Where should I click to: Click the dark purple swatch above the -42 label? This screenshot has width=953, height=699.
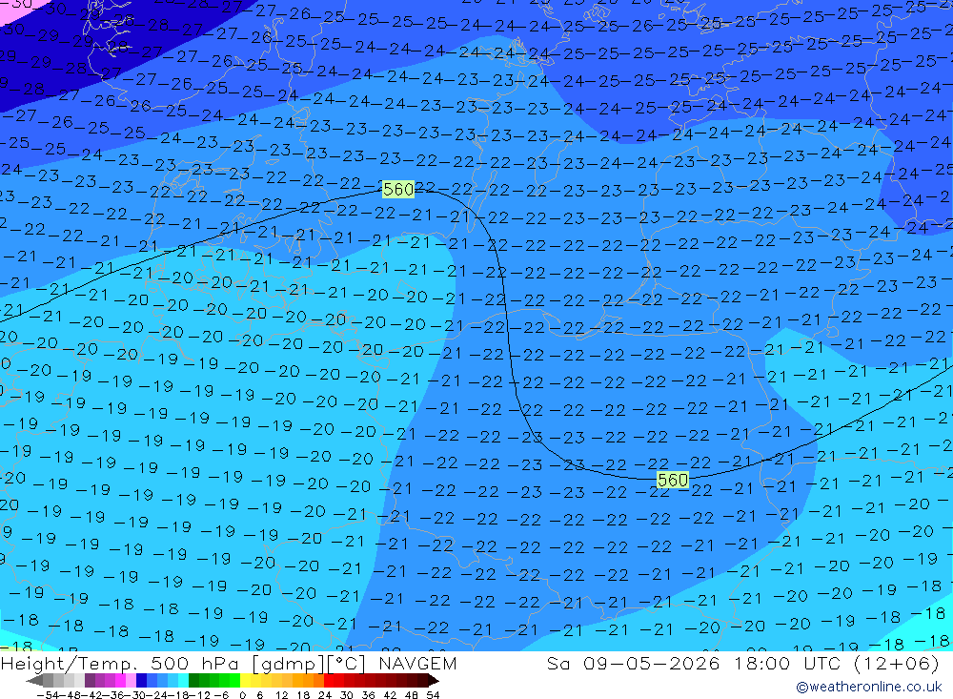pyautogui.click(x=90, y=681)
